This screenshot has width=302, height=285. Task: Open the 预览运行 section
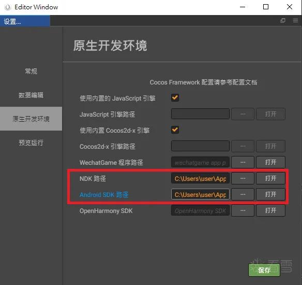pos(31,142)
